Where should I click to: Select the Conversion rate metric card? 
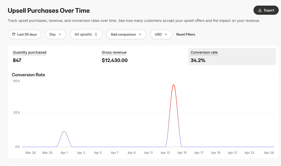(x=232, y=56)
